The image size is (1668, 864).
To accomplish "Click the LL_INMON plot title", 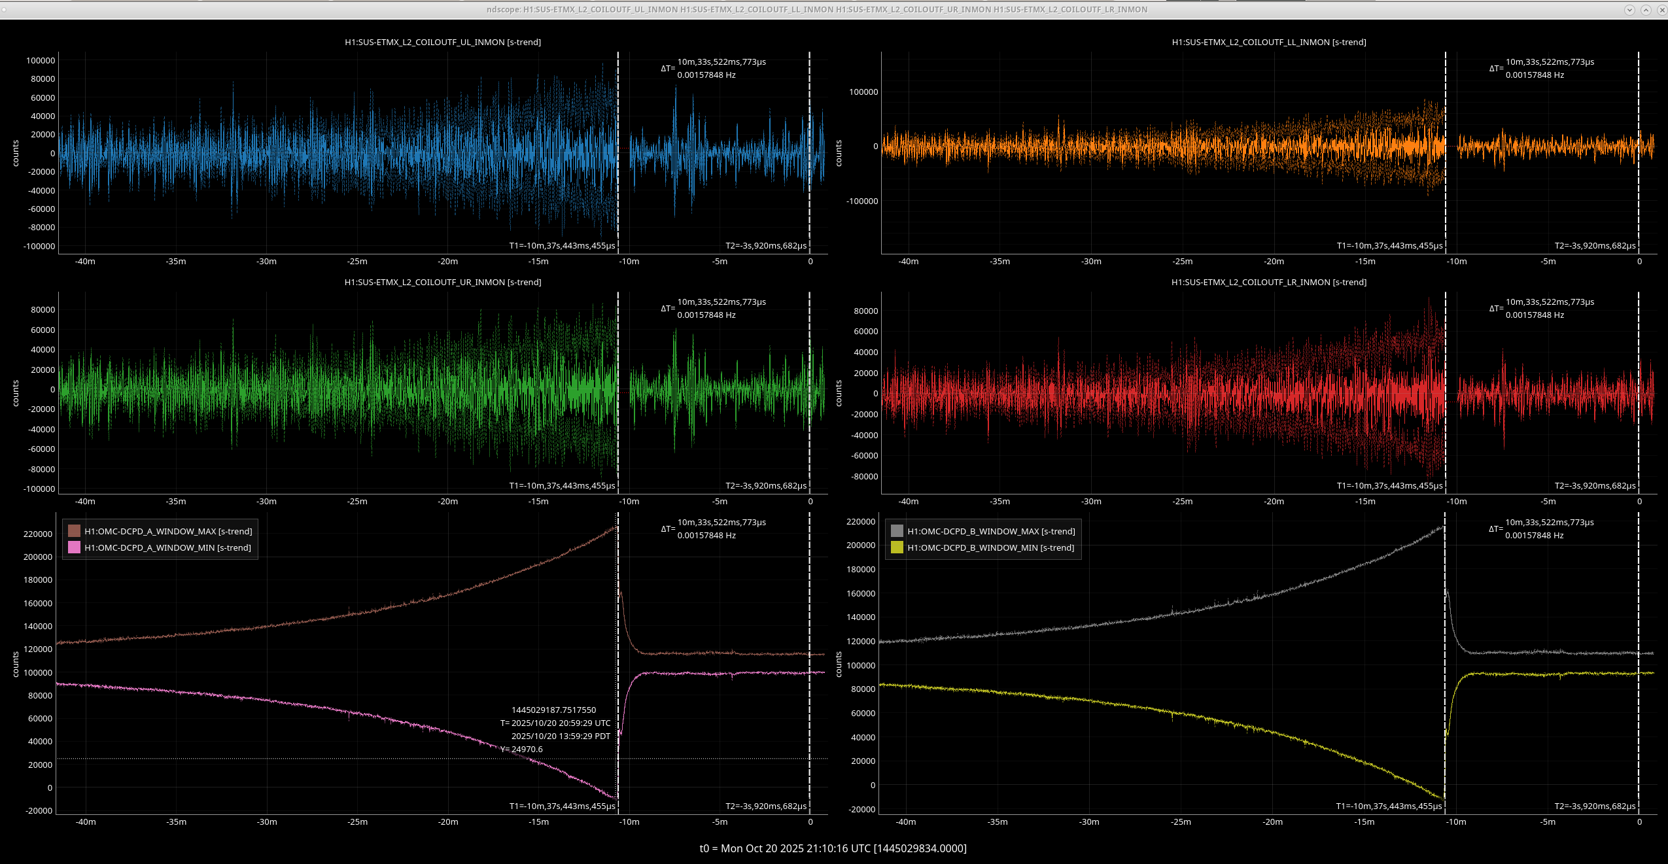I will tap(1268, 42).
